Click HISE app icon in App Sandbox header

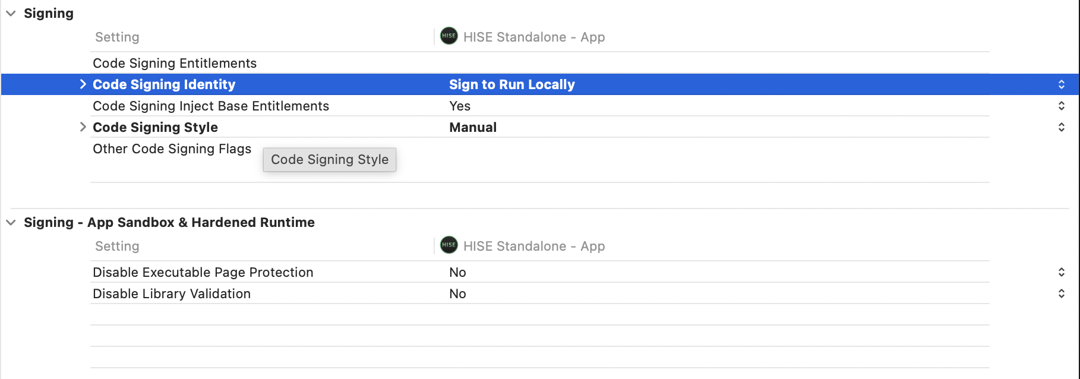pos(449,245)
